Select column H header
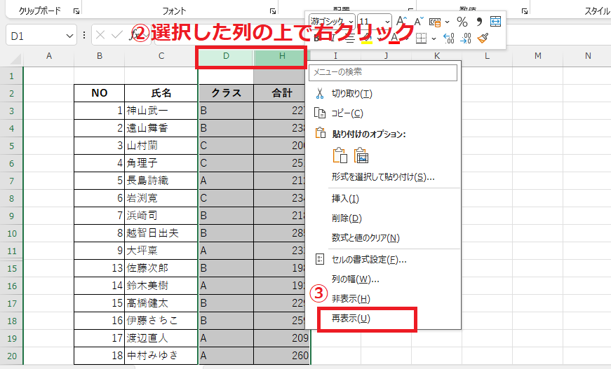 click(x=282, y=56)
